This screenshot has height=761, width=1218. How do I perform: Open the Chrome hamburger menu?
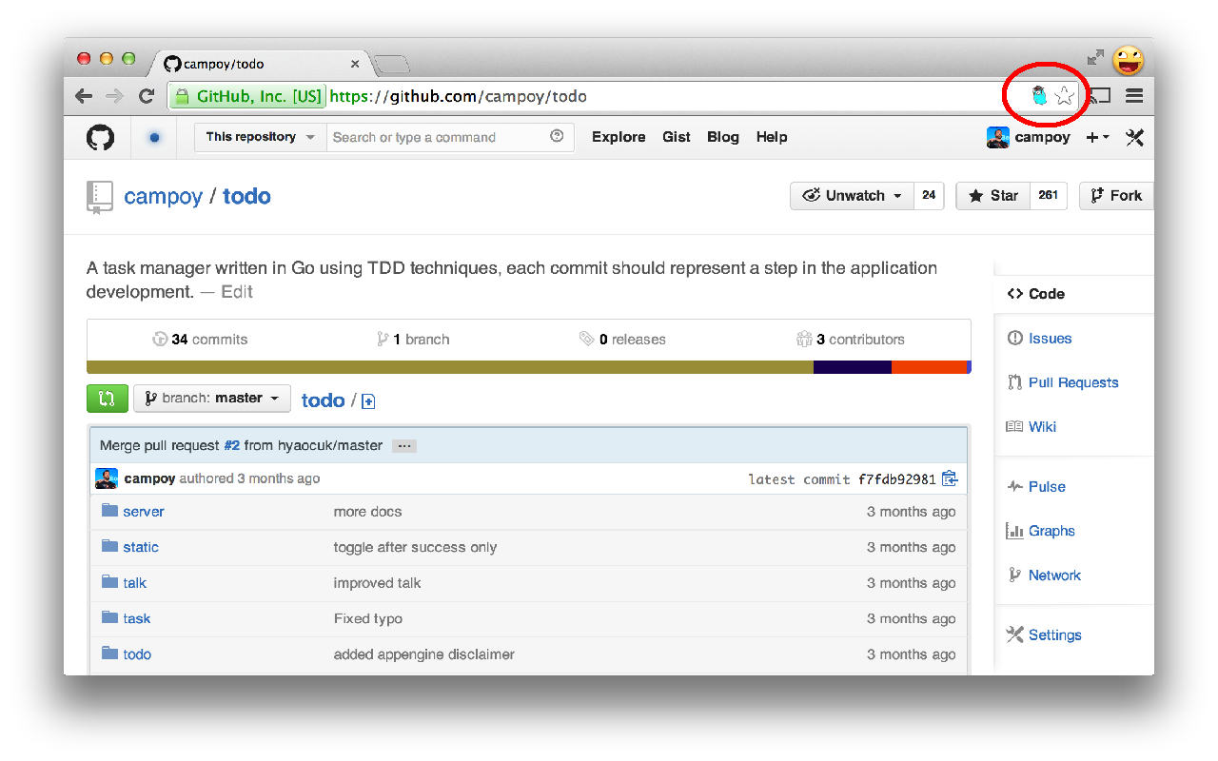pos(1134,95)
